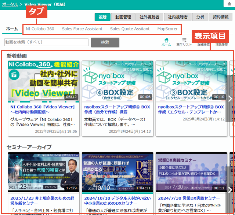Open nyoiboxスタートアップ研修④ BOX title link

point(117,109)
